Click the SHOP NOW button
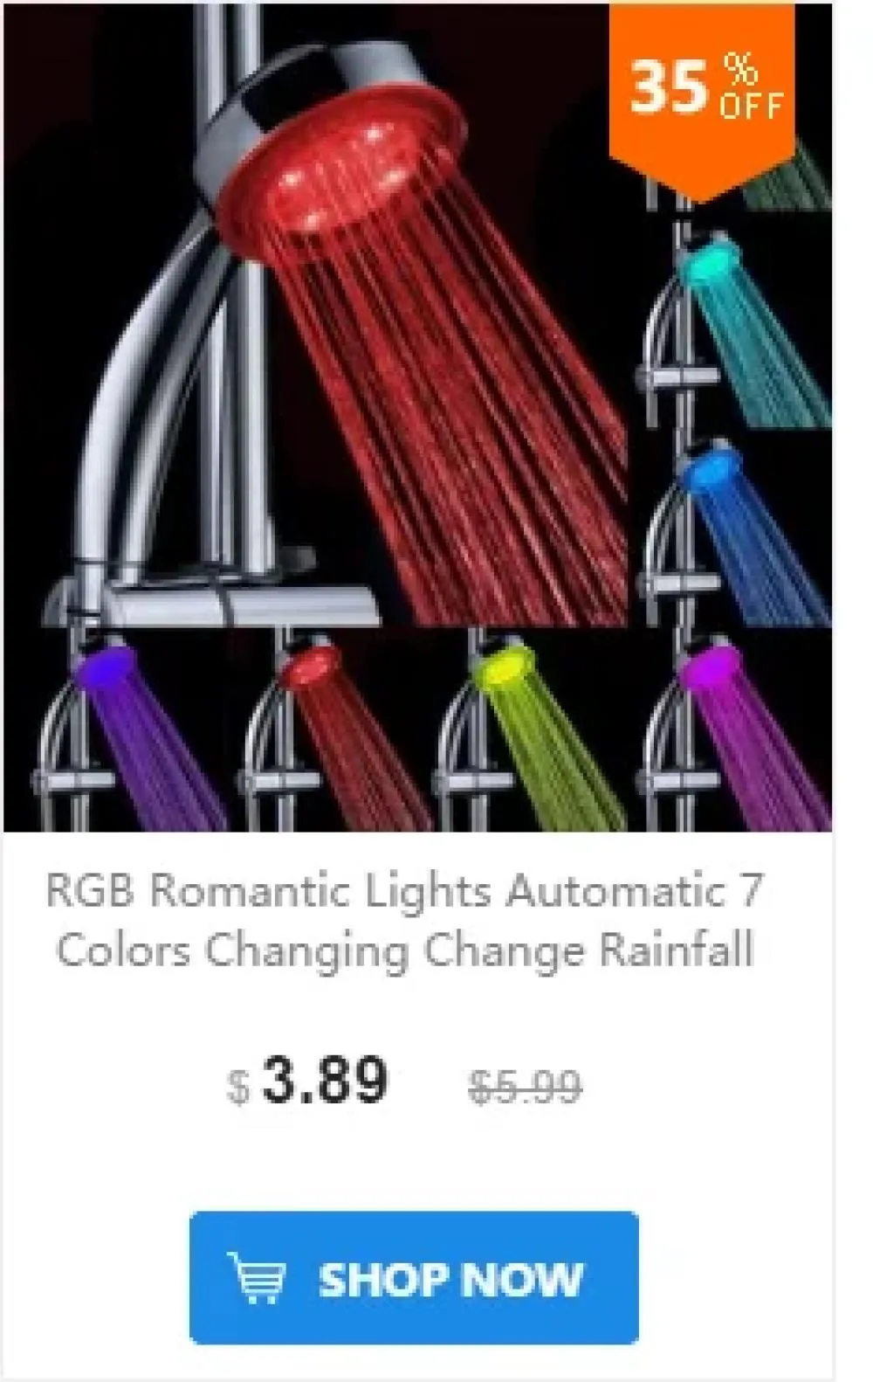This screenshot has height=1382, width=873. tap(414, 1277)
